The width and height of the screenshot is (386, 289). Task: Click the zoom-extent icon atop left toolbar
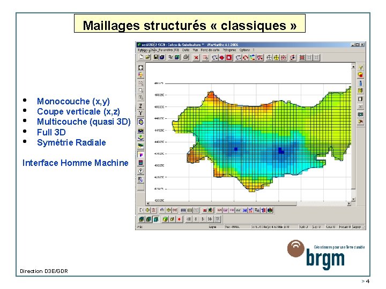[x=140, y=67]
